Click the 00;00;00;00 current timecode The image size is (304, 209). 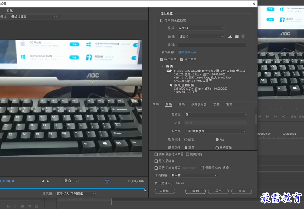pyautogui.click(x=7, y=181)
